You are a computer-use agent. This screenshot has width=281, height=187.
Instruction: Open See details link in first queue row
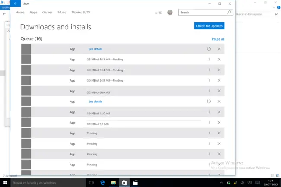point(96,49)
